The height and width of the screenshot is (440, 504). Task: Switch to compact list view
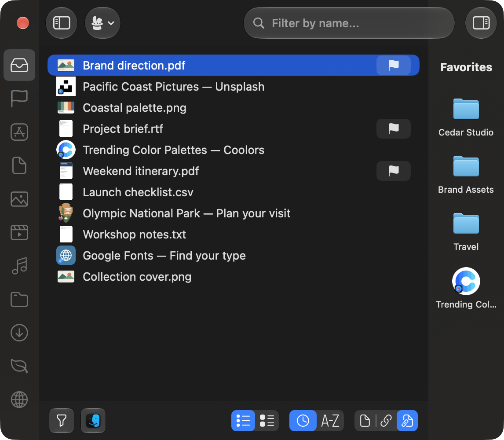tap(243, 420)
